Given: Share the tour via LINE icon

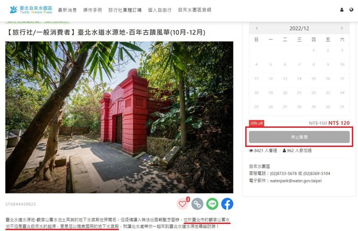Looking at the screenshot, I should (x=212, y=204).
